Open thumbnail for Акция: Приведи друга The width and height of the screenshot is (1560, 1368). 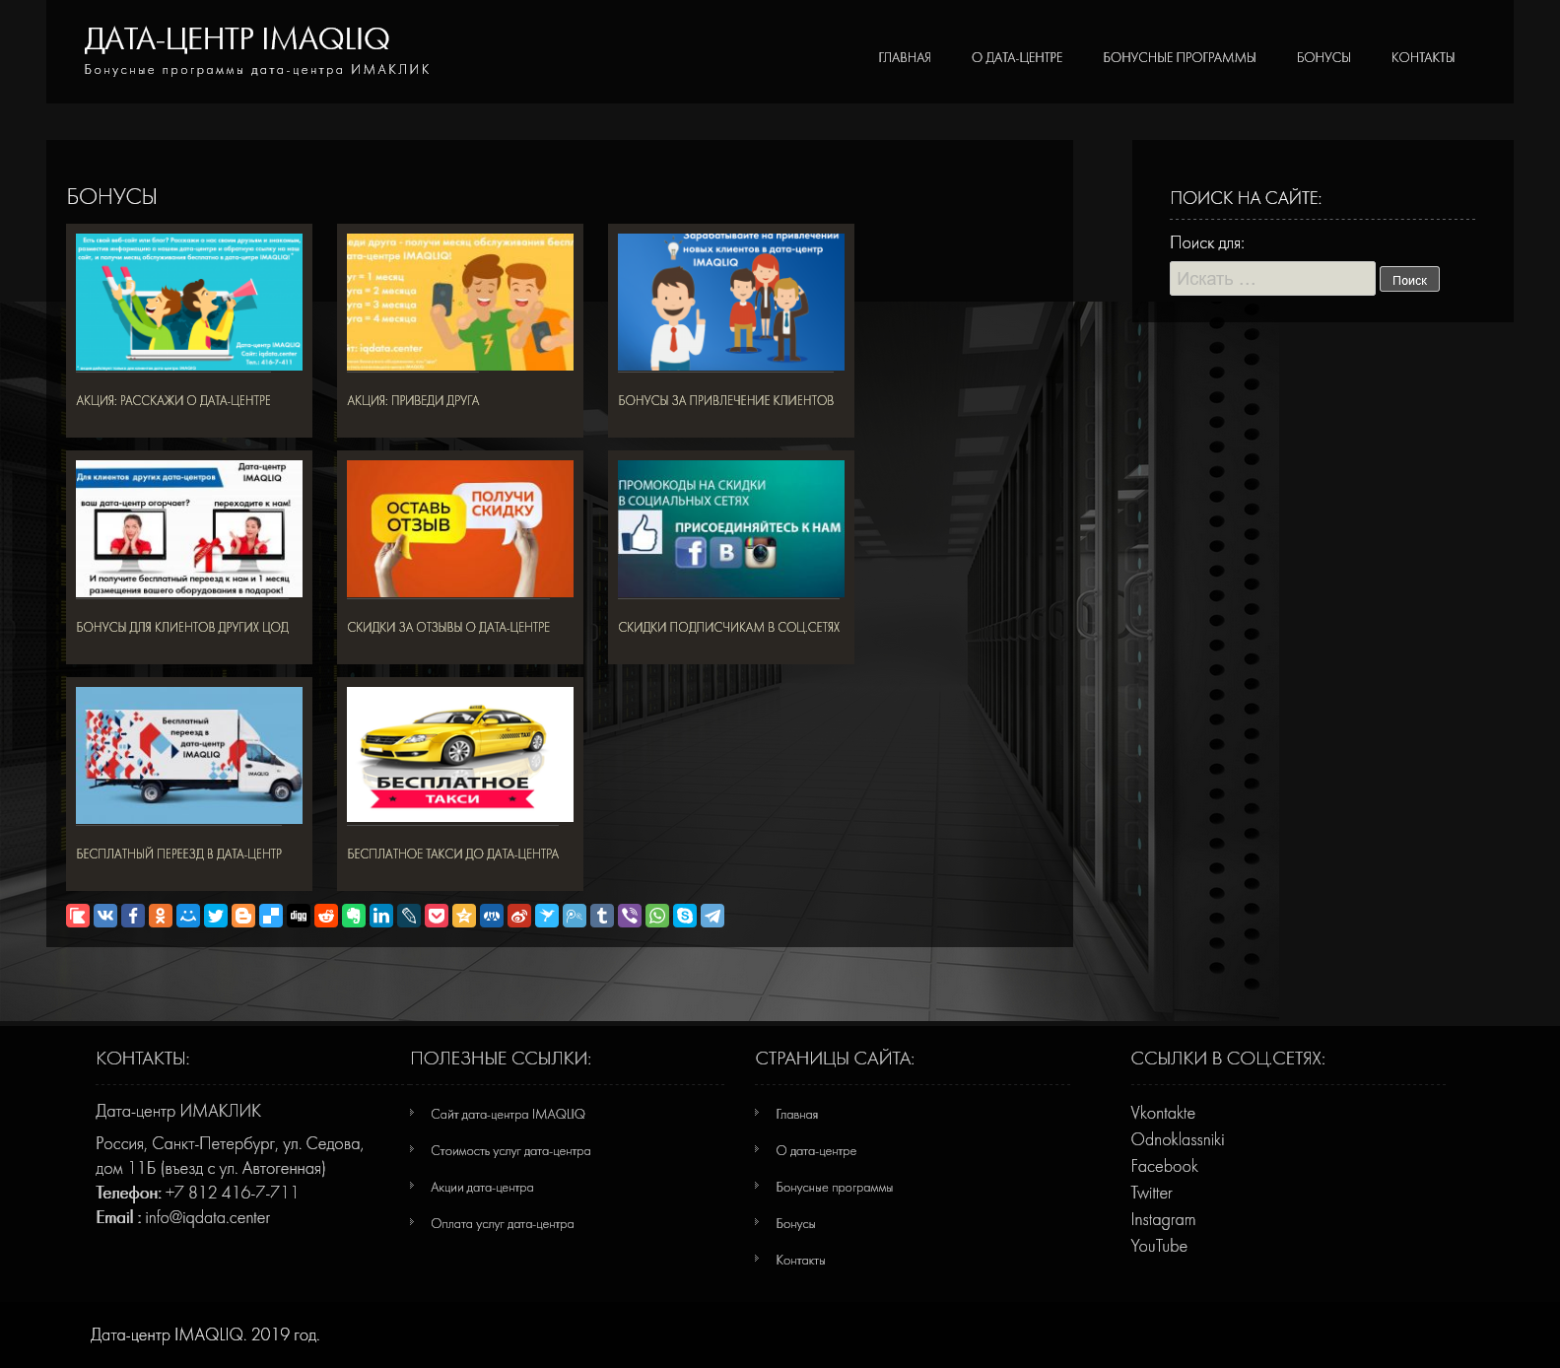[x=460, y=302]
